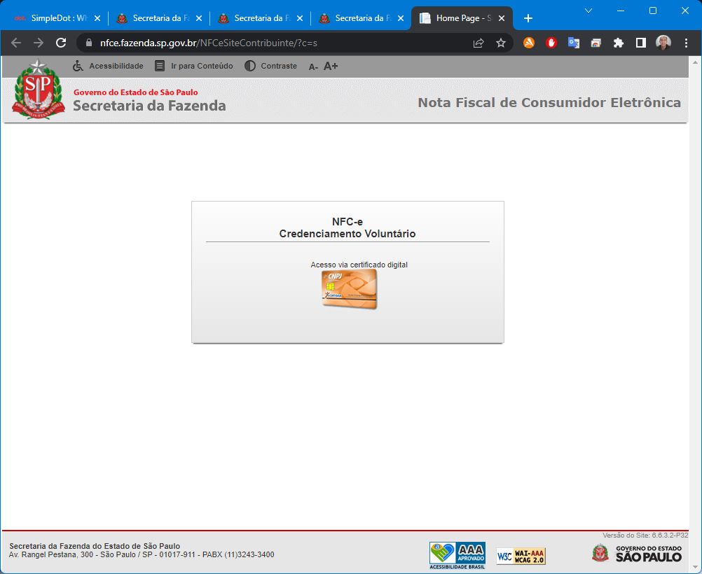Reload the page with the refresh icon

[x=61, y=43]
